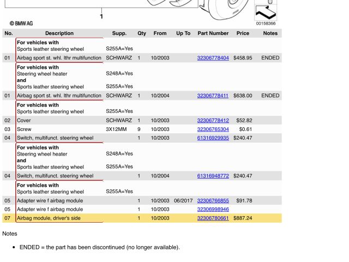The image size is (349, 262).
Task: Click the Notes column header
Action: pos(270,33)
